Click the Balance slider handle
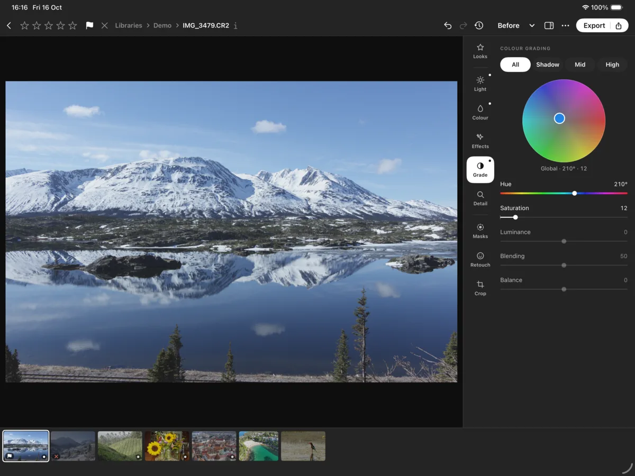 [564, 289]
